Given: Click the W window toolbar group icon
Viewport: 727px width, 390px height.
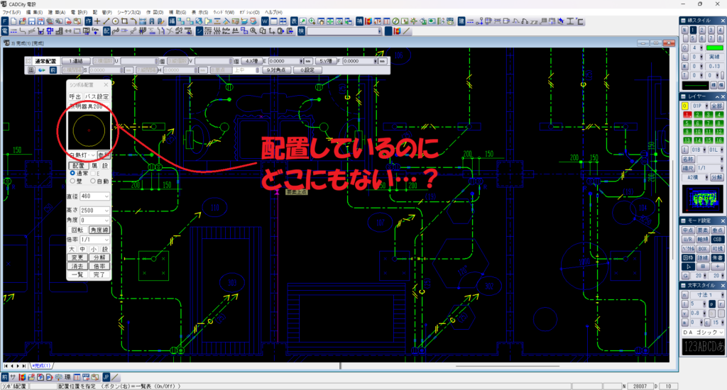Looking at the screenshot, I should point(265,21).
